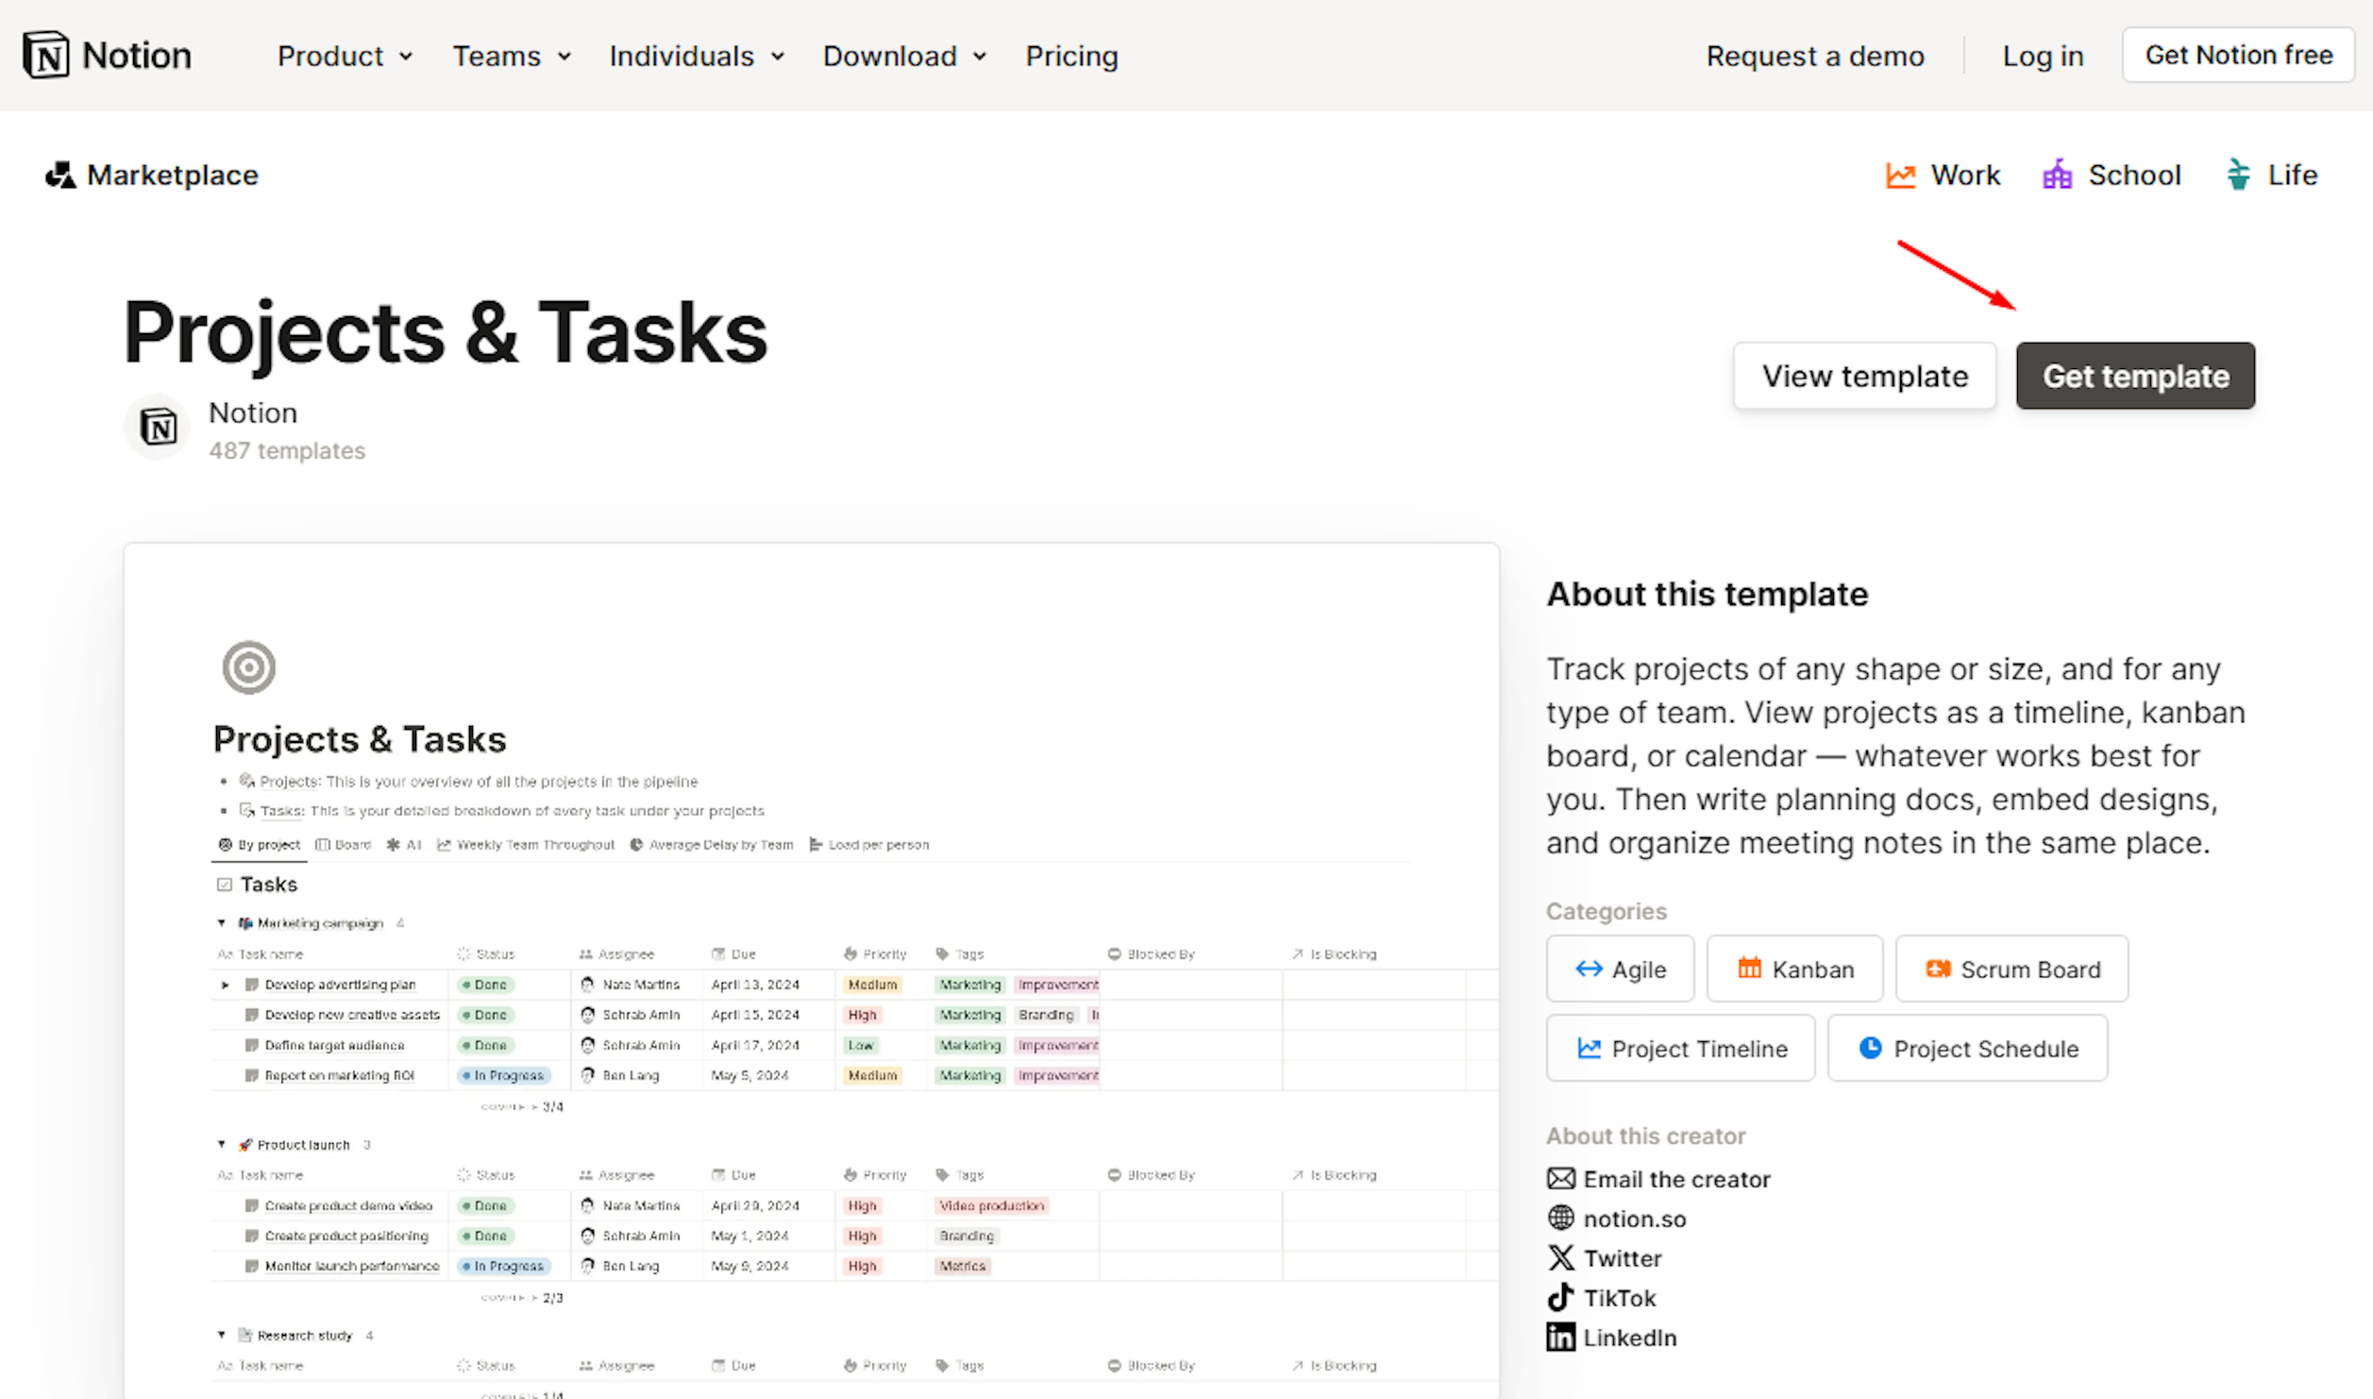Click the Get Notion free button
Viewport: 2373px width, 1399px height.
pos(2238,55)
